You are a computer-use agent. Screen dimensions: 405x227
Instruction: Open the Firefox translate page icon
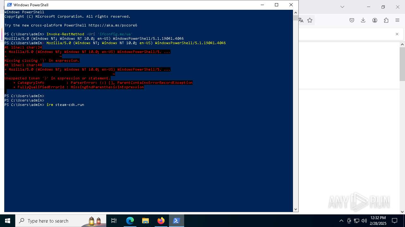[301, 20]
